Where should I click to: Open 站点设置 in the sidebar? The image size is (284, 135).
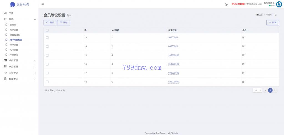14,30
